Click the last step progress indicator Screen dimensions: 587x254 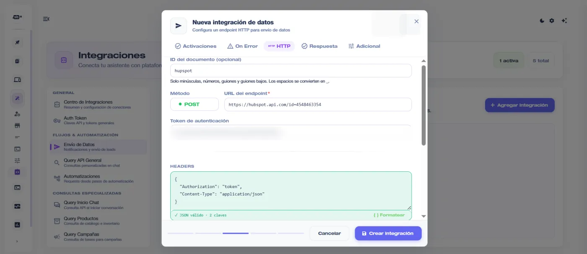pyautogui.click(x=291, y=233)
